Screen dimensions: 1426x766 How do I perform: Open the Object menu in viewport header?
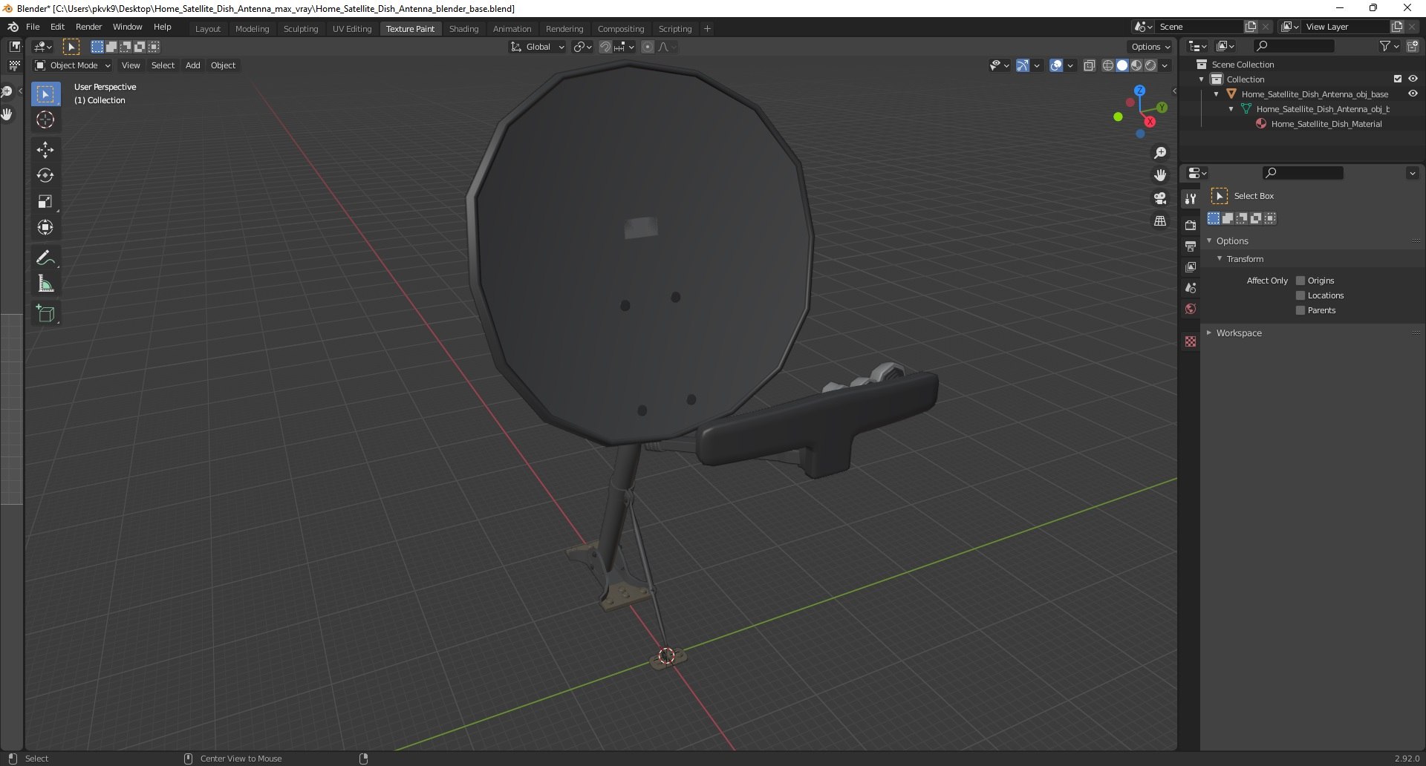coord(223,65)
